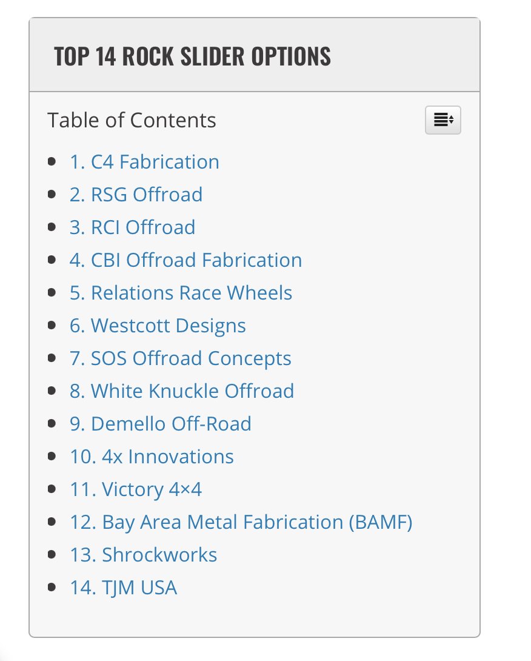531x661 pixels.
Task: Open Relations Race Wheels section
Action: click(x=181, y=293)
